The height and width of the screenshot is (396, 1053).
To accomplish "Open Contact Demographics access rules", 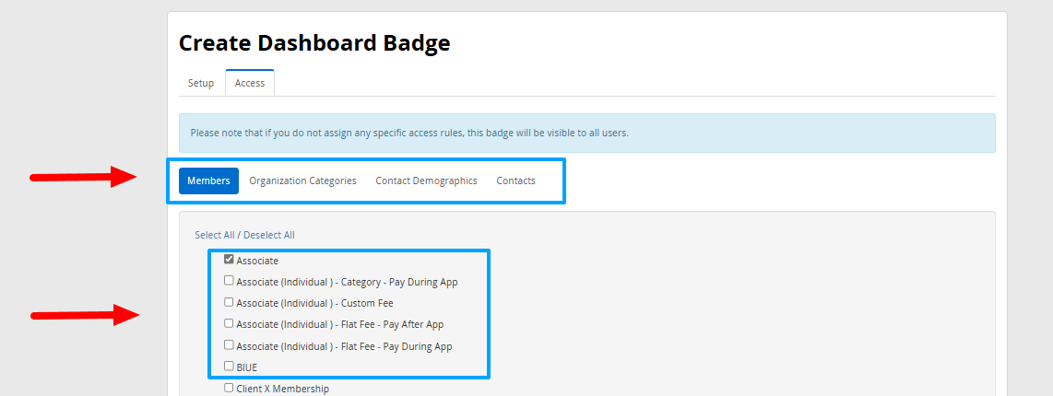I will 426,181.
